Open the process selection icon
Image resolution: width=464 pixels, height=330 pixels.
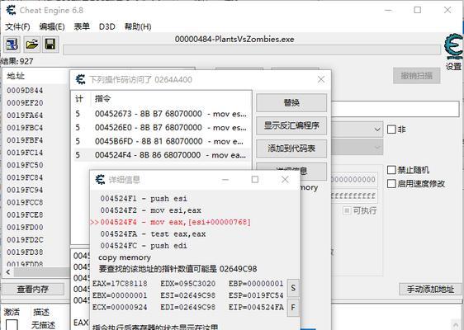(x=12, y=45)
